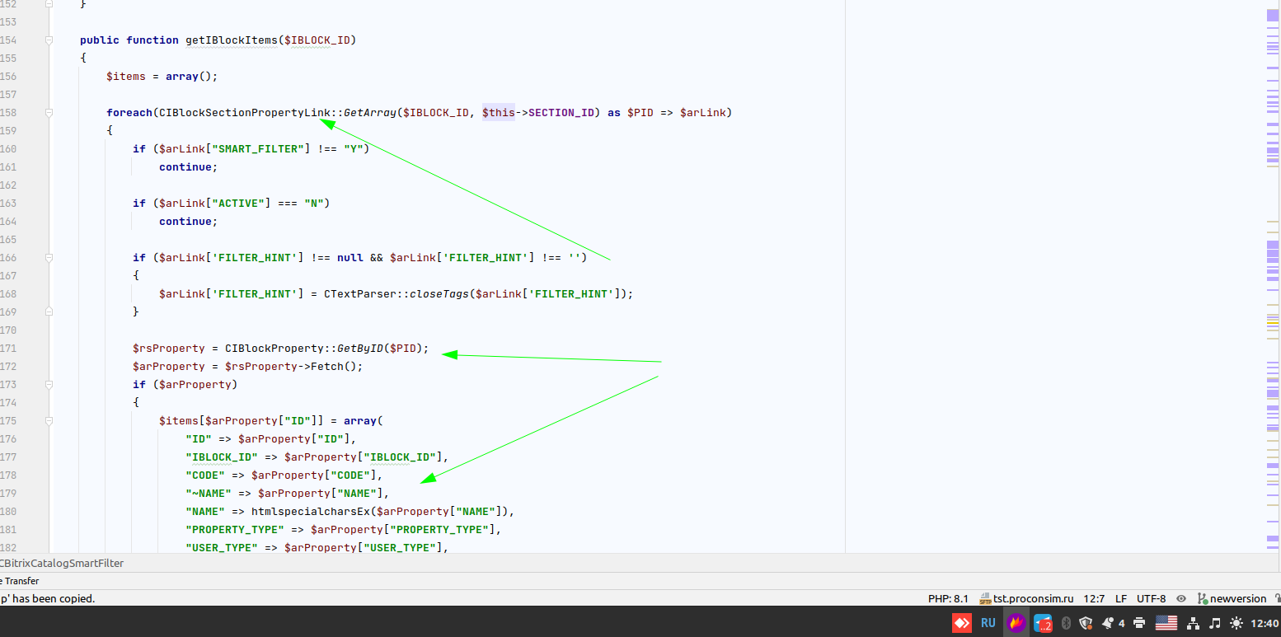The width and height of the screenshot is (1281, 637).
Task: Change PHP: 8.1 language level
Action: point(948,599)
